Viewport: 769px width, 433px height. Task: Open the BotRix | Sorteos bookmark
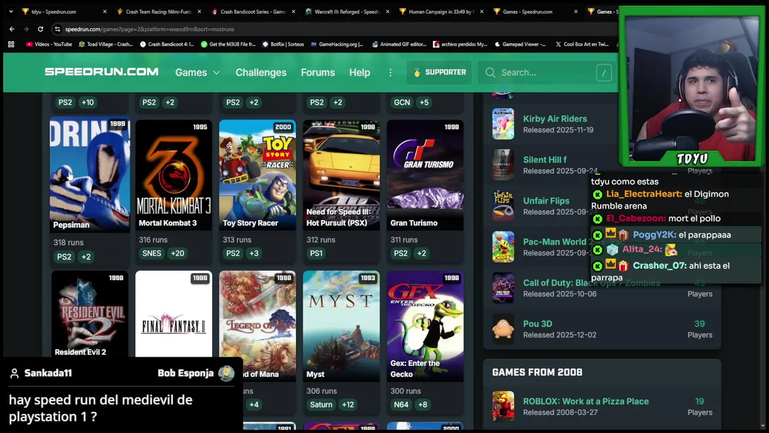click(x=282, y=44)
